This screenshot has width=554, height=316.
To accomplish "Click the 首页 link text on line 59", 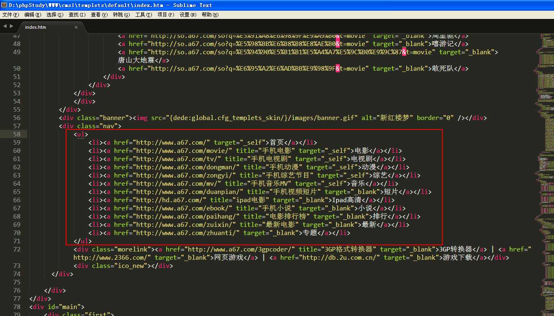I will coord(277,143).
